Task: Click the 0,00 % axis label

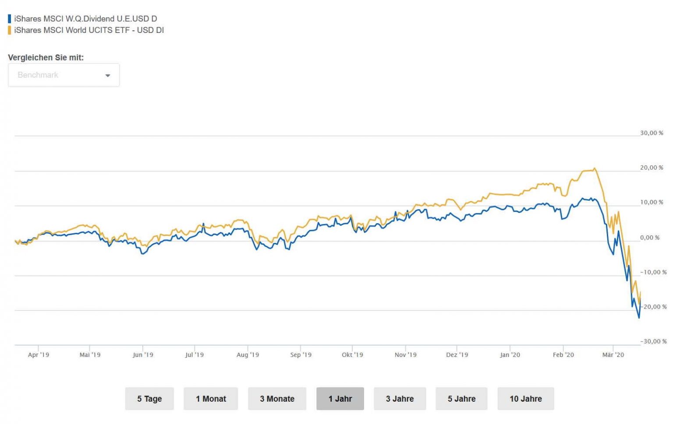Action: pos(650,238)
